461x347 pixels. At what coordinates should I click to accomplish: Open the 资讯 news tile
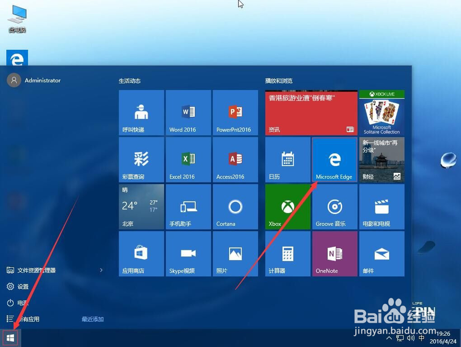click(311, 113)
